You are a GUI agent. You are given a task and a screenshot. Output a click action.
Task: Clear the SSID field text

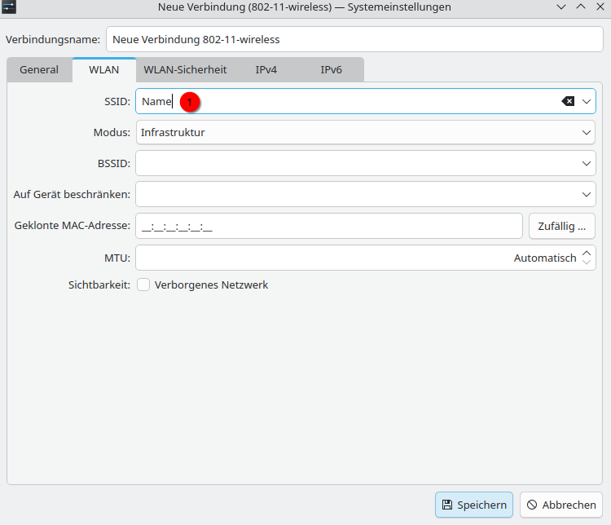[x=568, y=101]
